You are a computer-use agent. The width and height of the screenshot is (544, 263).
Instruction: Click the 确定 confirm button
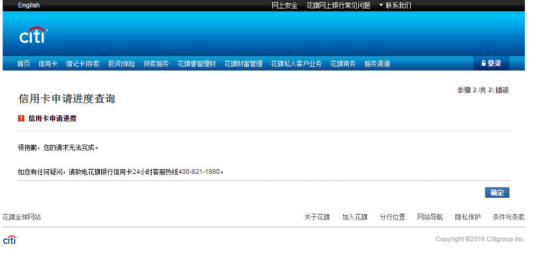click(x=497, y=192)
